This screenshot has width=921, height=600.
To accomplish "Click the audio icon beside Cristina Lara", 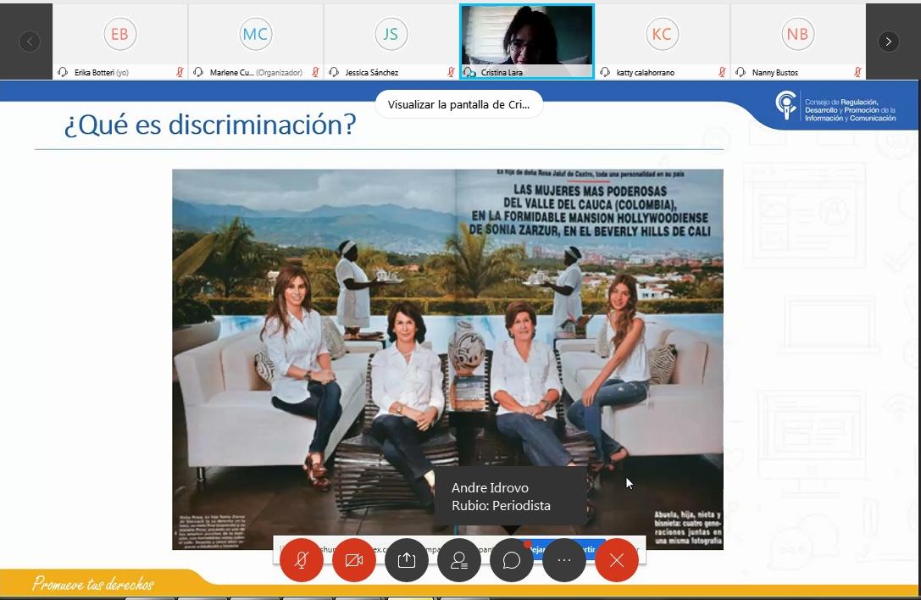I will click(x=469, y=72).
